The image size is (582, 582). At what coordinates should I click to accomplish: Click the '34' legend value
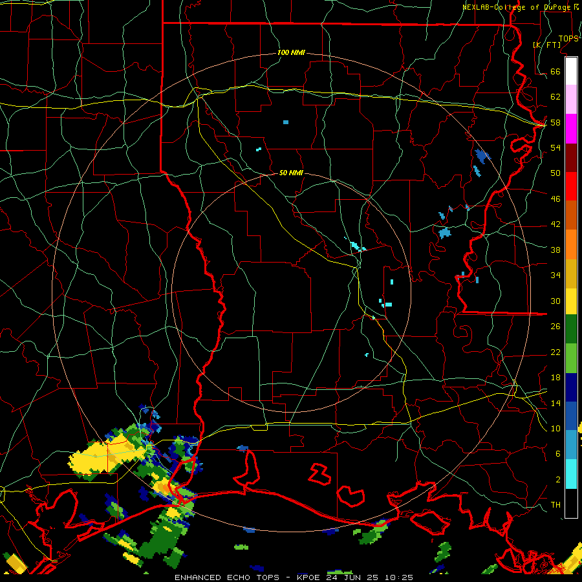click(x=555, y=275)
